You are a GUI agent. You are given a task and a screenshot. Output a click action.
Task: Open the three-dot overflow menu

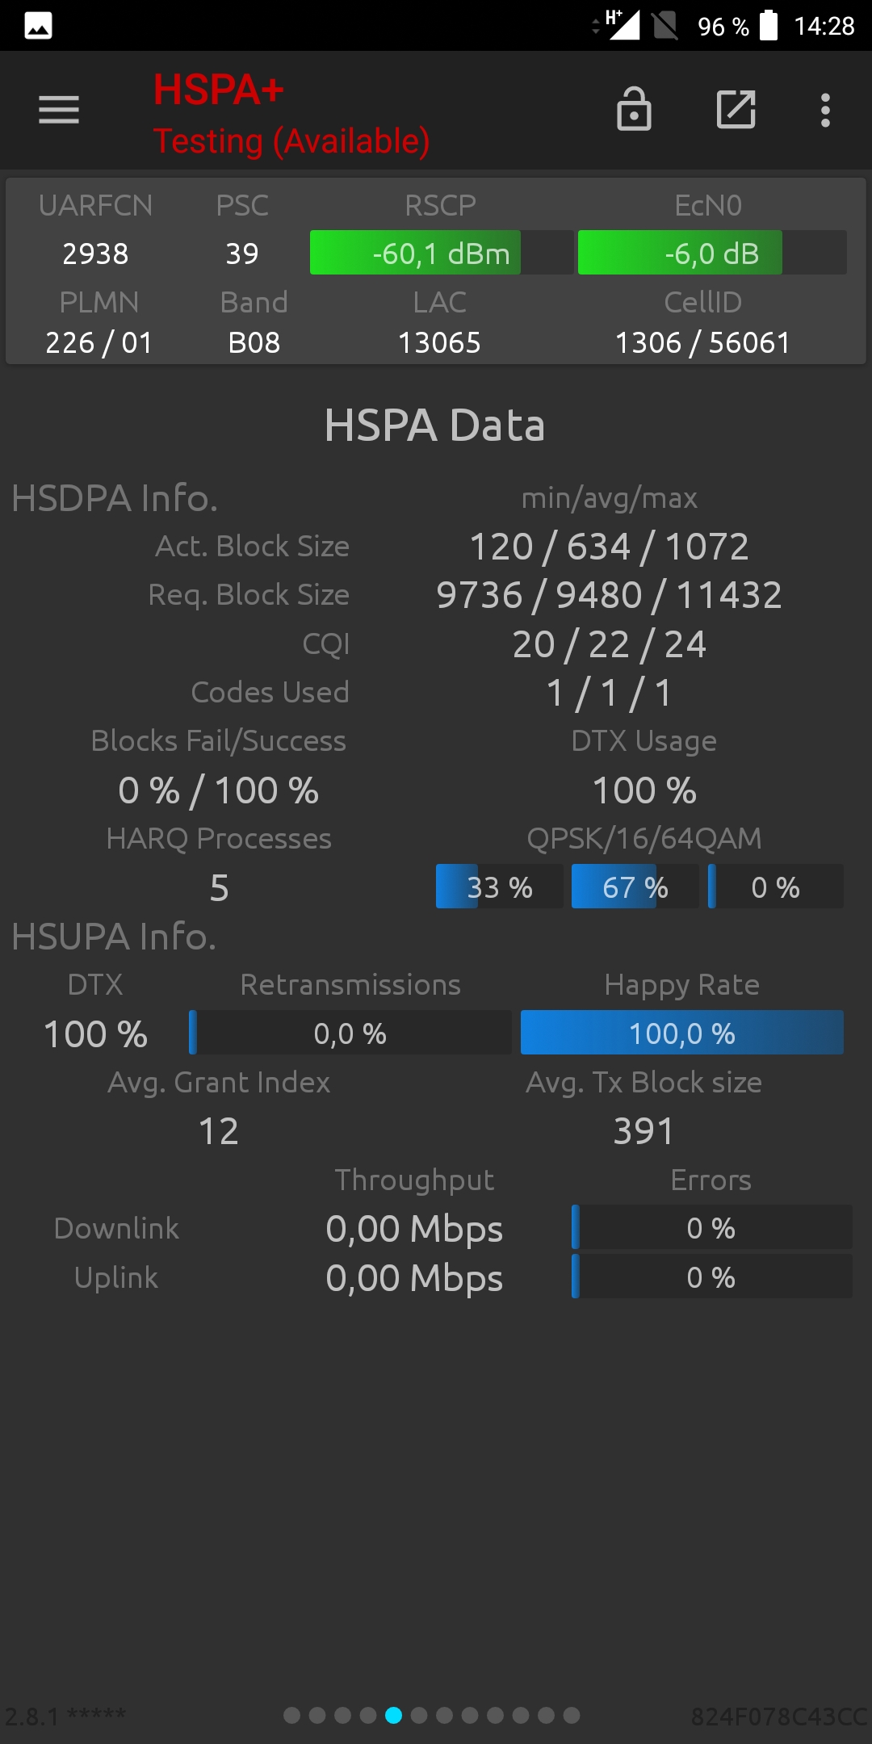825,110
